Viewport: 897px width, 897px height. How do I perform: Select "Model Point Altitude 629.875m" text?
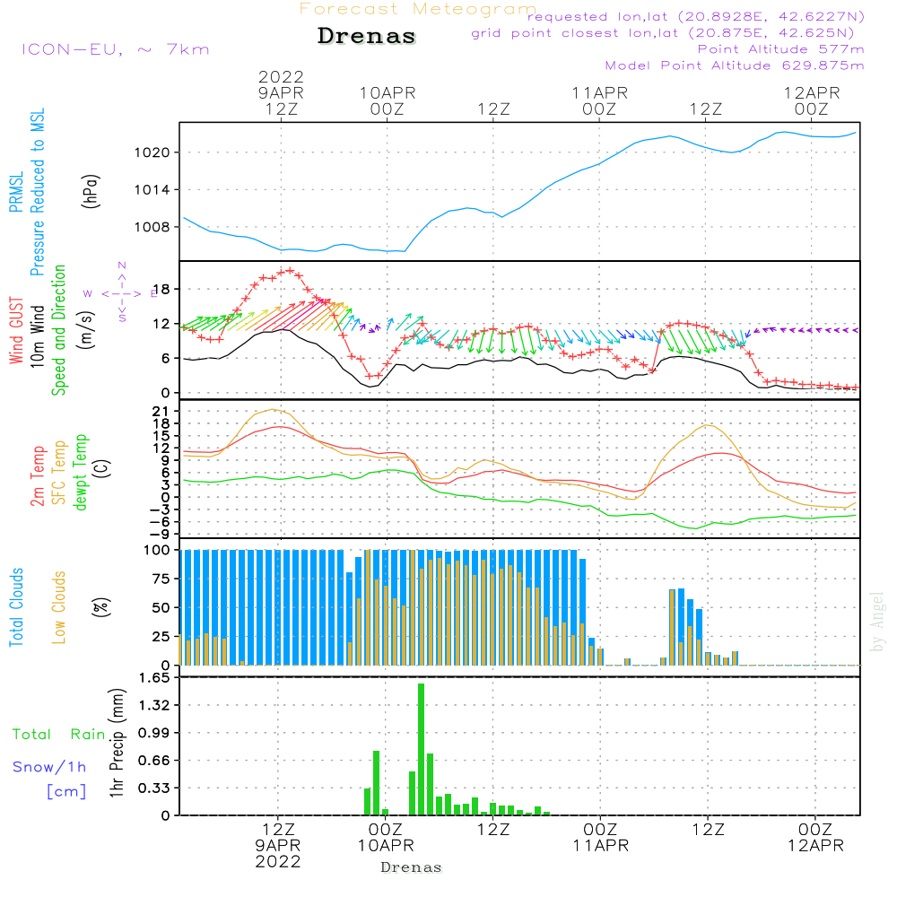click(x=735, y=65)
